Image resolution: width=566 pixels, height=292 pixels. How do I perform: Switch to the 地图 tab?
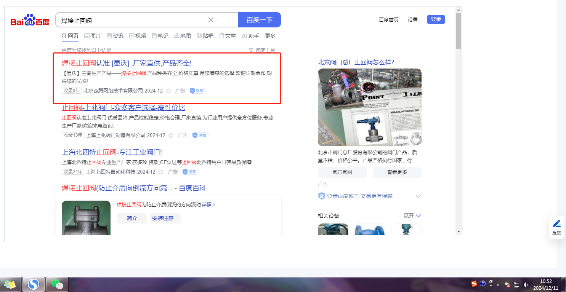[183, 36]
